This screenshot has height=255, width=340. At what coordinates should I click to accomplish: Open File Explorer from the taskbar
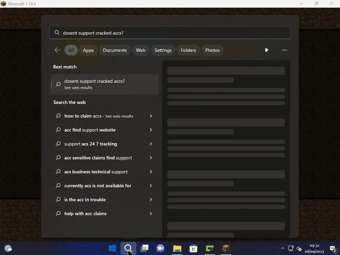177,248
